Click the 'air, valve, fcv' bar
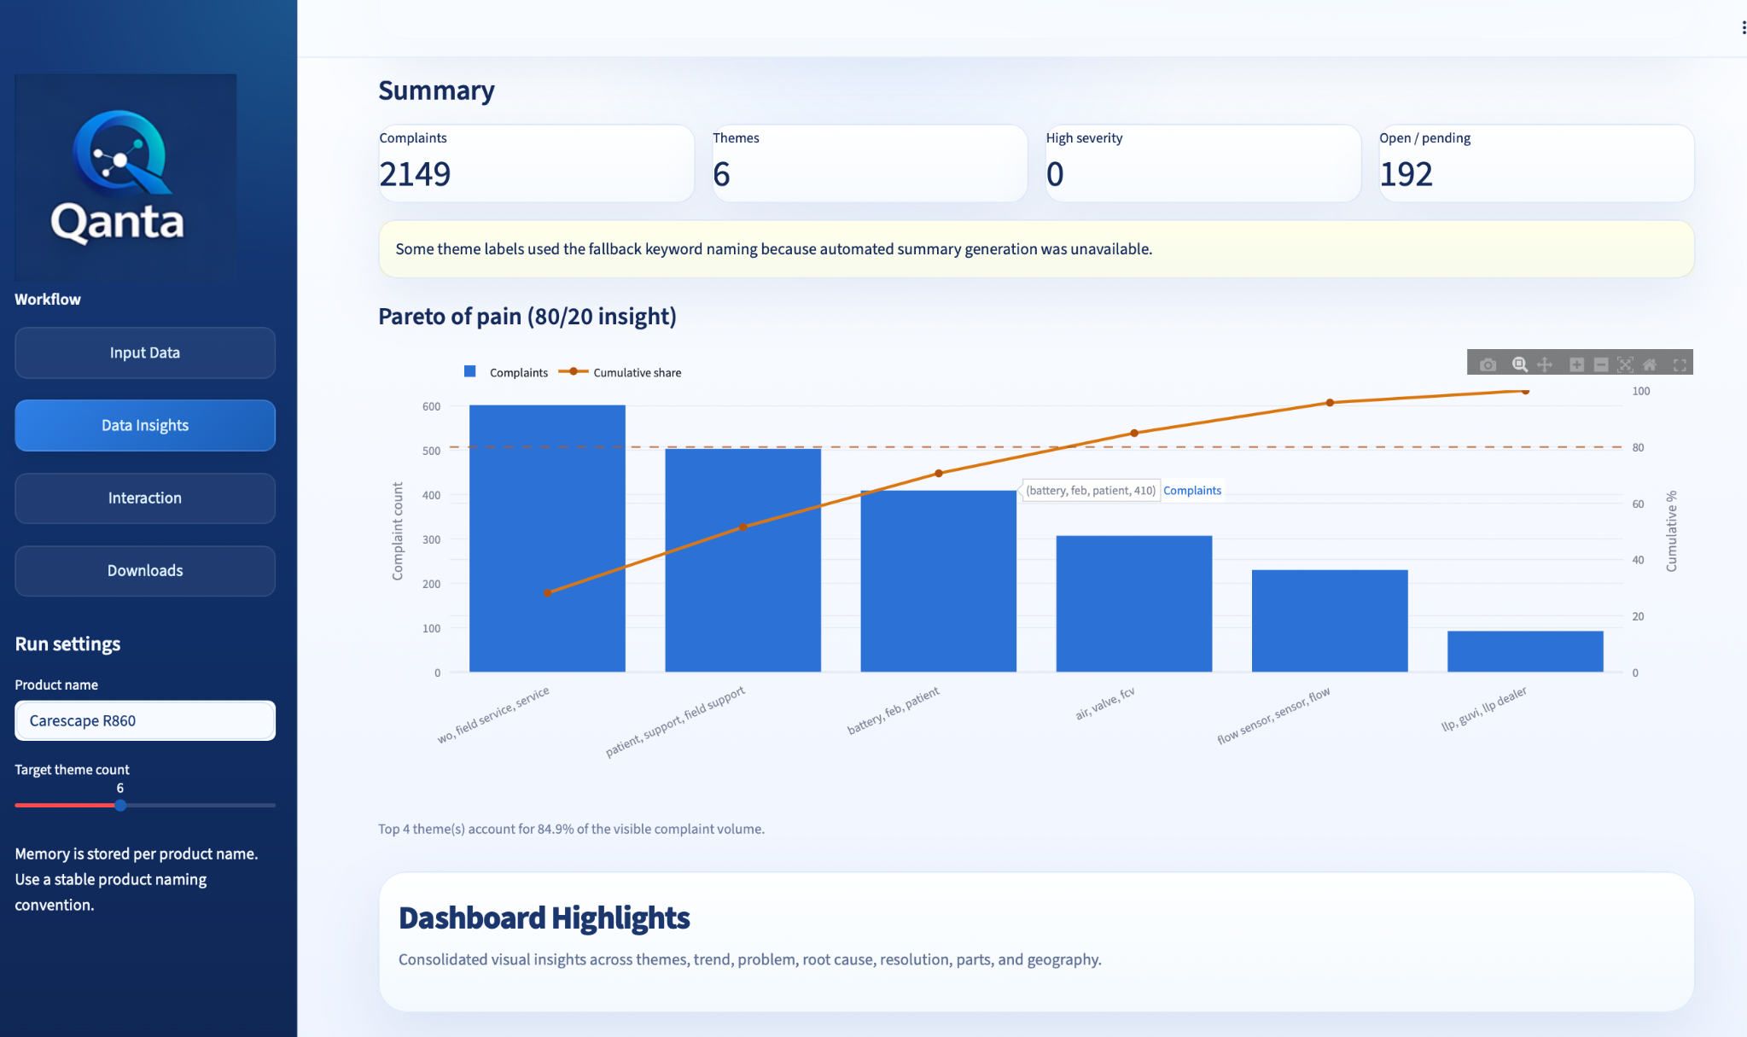 coord(1133,603)
